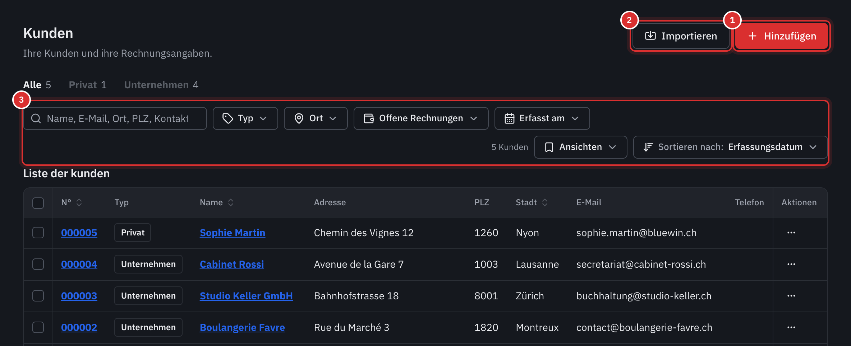This screenshot has height=346, width=851.
Task: Open customer number 000004
Action: (x=79, y=264)
